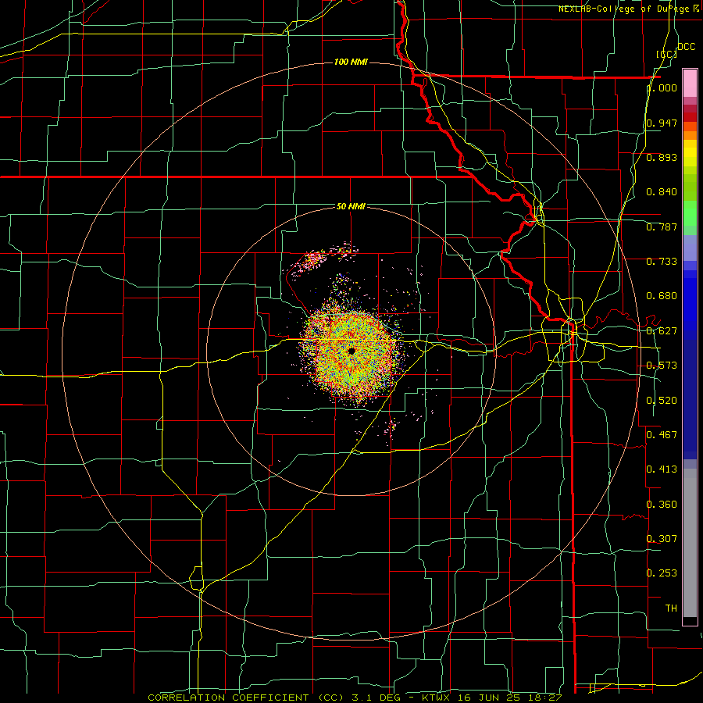Pick the lavender segment of the color bar
703x703 pixels.
coord(690,248)
